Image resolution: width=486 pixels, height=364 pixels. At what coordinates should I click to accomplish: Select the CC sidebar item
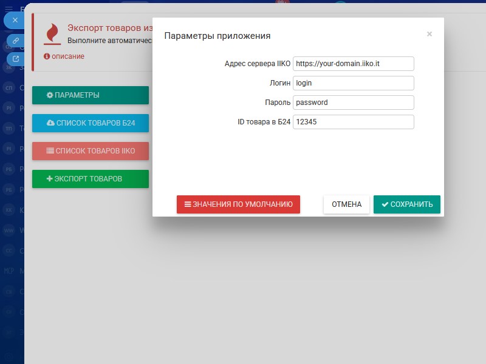coord(9,251)
